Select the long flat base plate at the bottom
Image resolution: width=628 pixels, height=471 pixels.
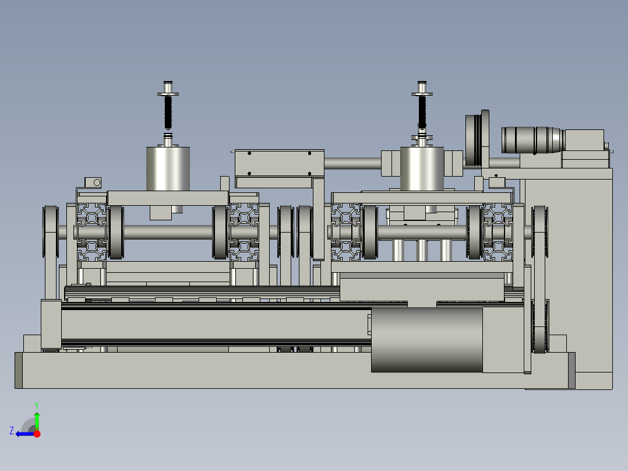point(295,370)
